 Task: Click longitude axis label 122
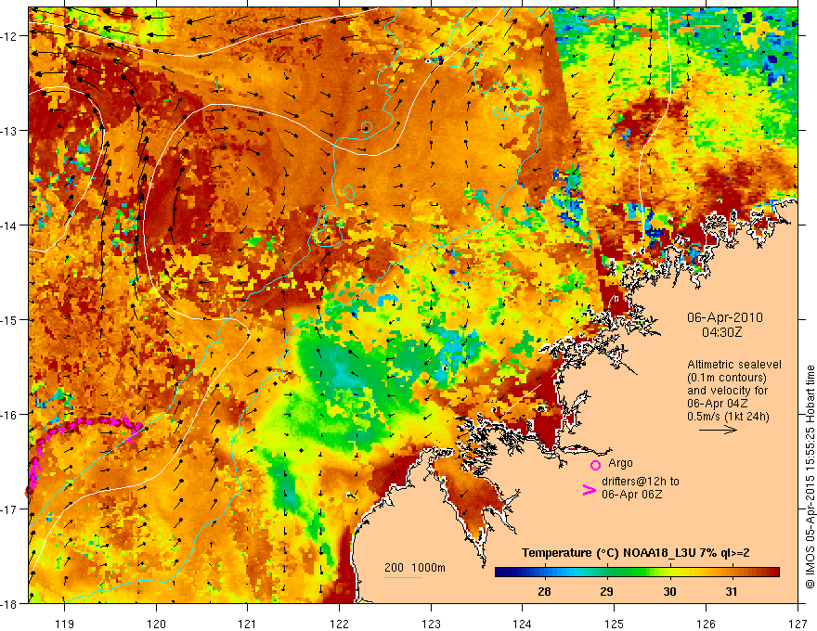click(339, 624)
